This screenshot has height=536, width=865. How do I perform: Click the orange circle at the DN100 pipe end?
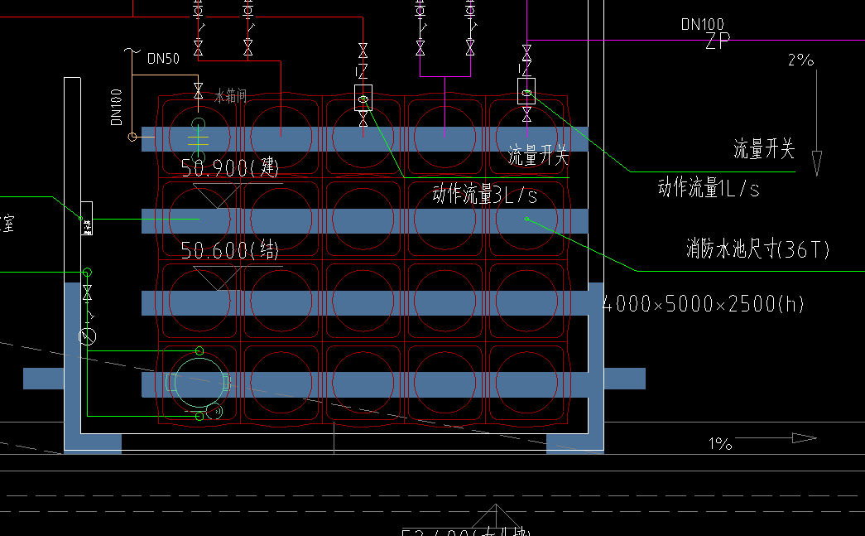132,137
